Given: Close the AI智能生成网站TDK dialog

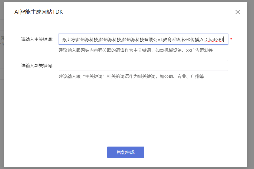Looking at the screenshot, I should [237, 12].
